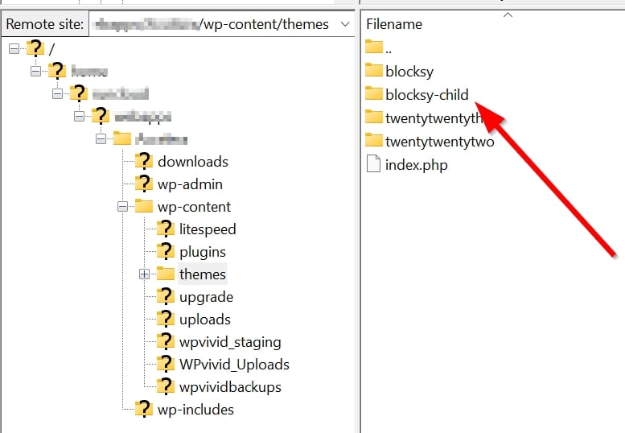Select the plugins folder icon in tree
The image size is (625, 433).
point(166,252)
